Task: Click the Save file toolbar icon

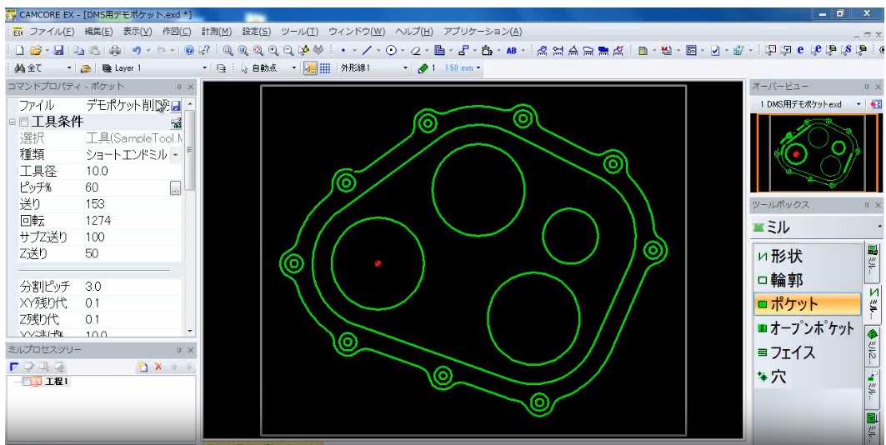Action: click(x=59, y=51)
